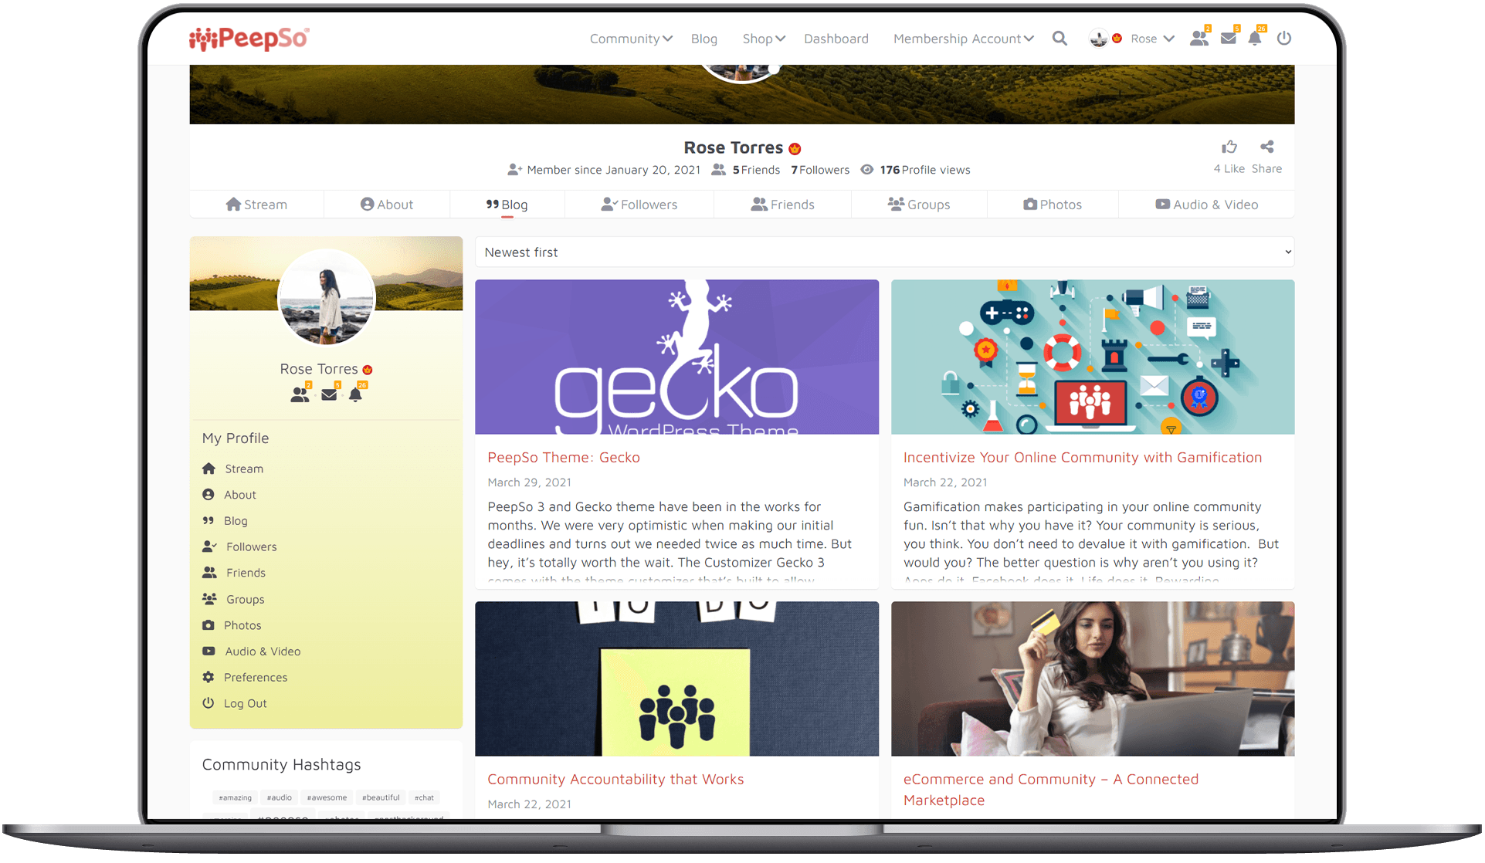
Task: Click the camera icon beside sidebar Photos
Action: click(208, 625)
